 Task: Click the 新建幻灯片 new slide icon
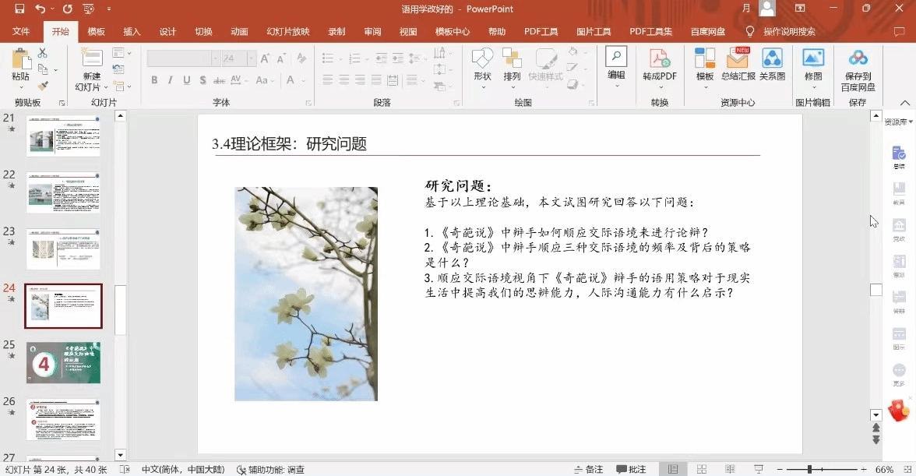[x=92, y=59]
